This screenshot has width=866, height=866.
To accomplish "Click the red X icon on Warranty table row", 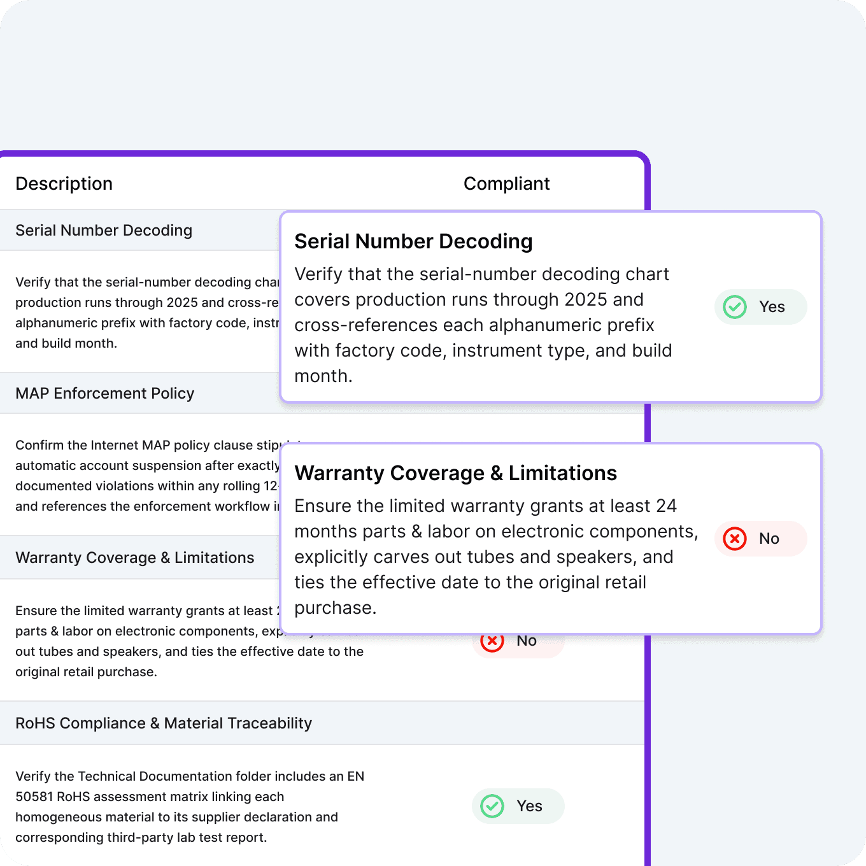I will [x=492, y=641].
